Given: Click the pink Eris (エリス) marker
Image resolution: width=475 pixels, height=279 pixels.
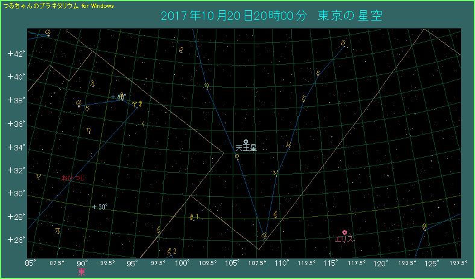Looking at the screenshot, I should [344, 232].
